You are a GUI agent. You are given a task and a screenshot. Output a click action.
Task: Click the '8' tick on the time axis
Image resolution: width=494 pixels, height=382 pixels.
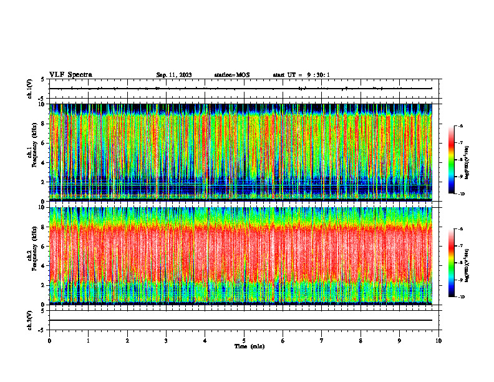point(361,341)
